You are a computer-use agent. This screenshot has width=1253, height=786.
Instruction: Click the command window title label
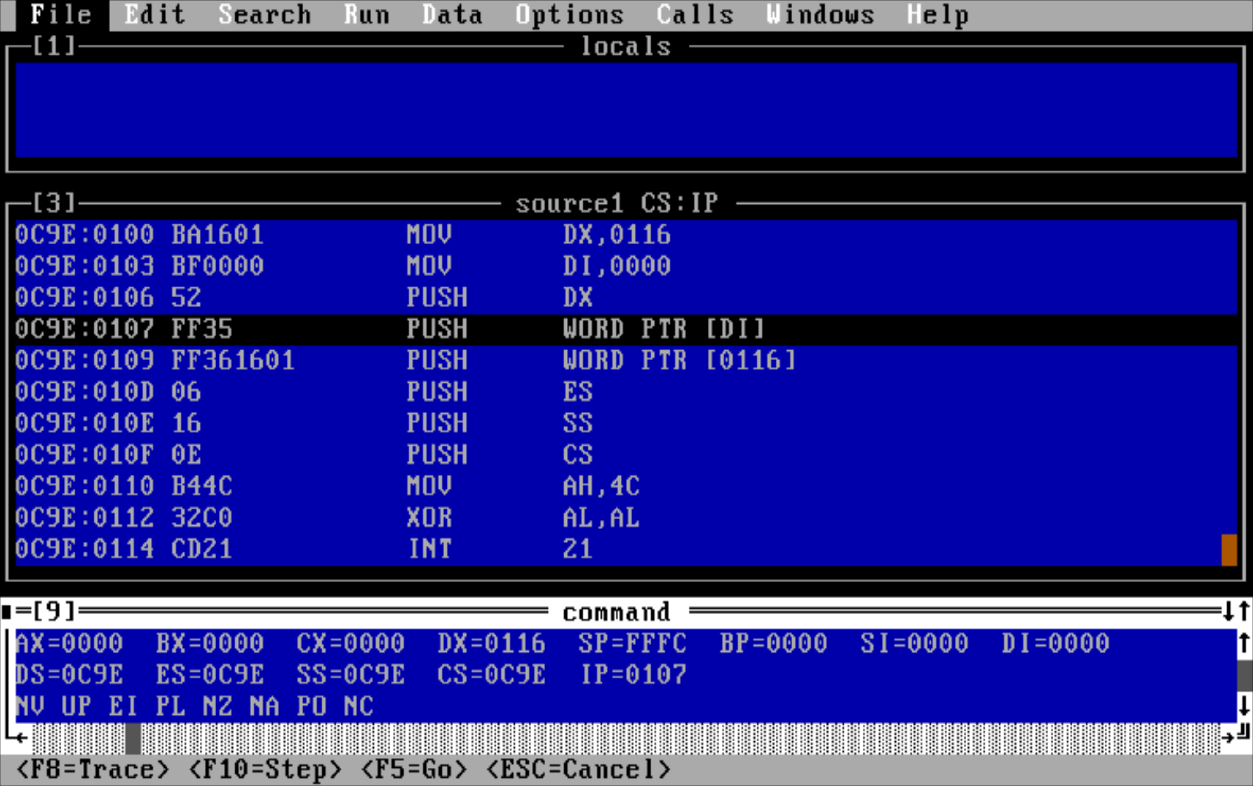click(617, 612)
